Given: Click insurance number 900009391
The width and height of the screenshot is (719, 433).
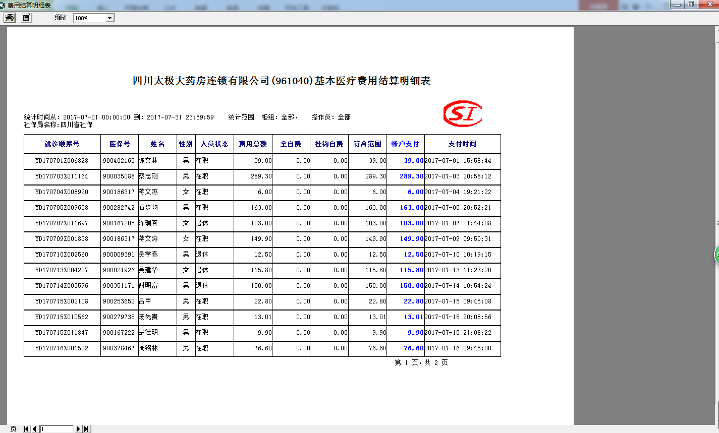Looking at the screenshot, I should (119, 255).
